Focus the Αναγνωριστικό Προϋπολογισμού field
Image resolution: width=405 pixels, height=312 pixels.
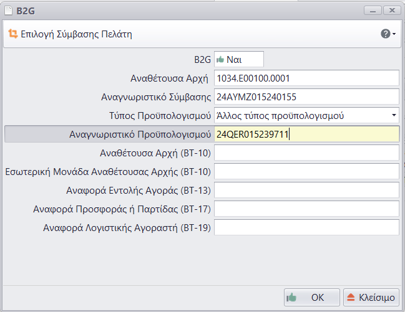[x=306, y=134]
